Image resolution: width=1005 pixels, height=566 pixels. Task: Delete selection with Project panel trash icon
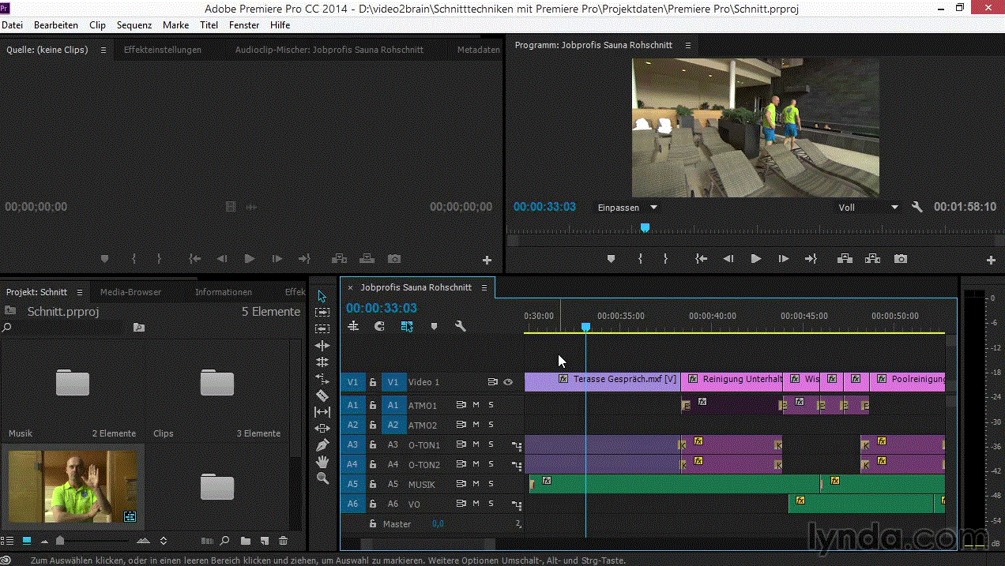pos(283,541)
